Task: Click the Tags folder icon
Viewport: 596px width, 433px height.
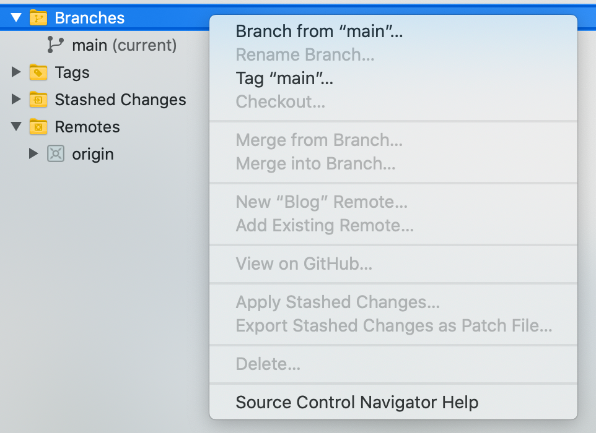Action: click(x=38, y=72)
